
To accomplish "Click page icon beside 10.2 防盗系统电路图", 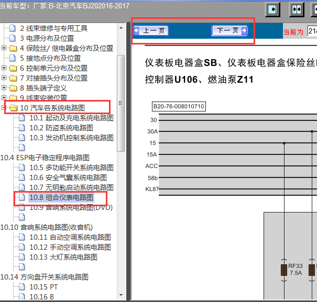I will point(22,128).
